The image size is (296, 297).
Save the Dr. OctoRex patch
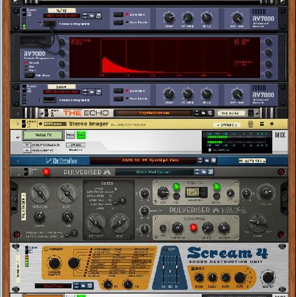[x=213, y=160]
